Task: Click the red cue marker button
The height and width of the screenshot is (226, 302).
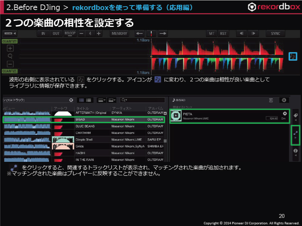Action: (x=151, y=33)
